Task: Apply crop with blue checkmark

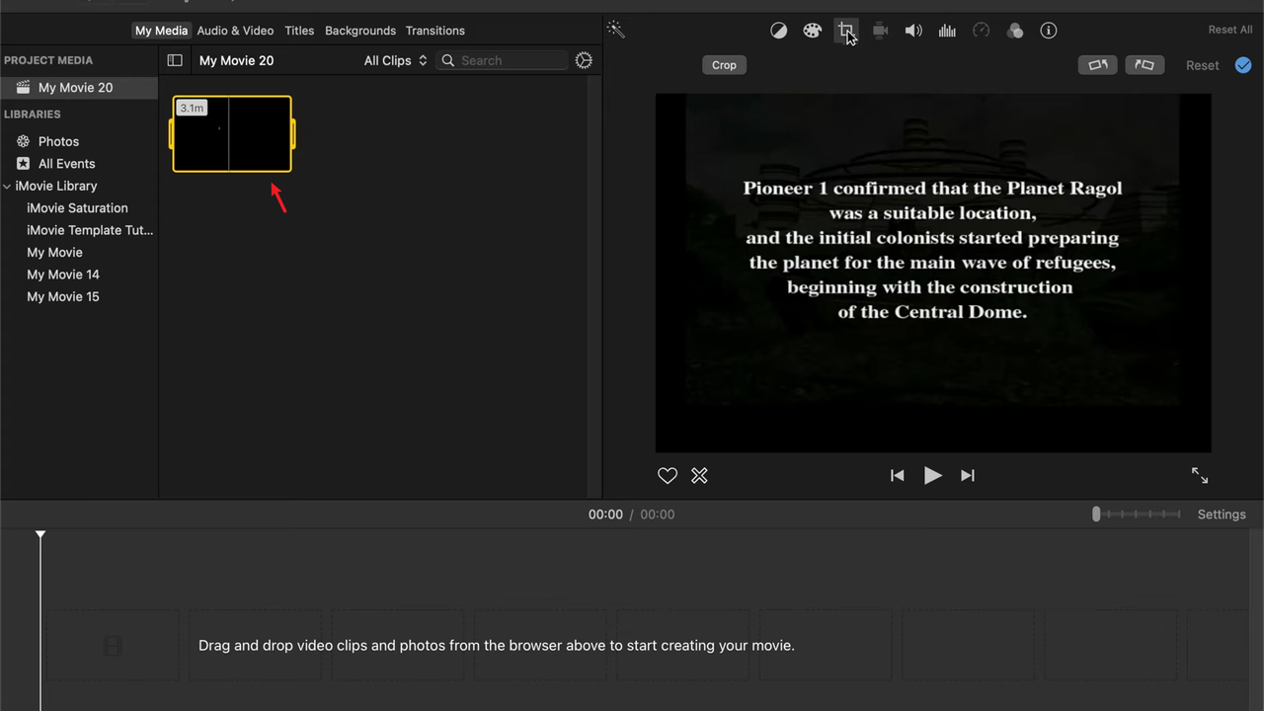Action: click(x=1243, y=65)
